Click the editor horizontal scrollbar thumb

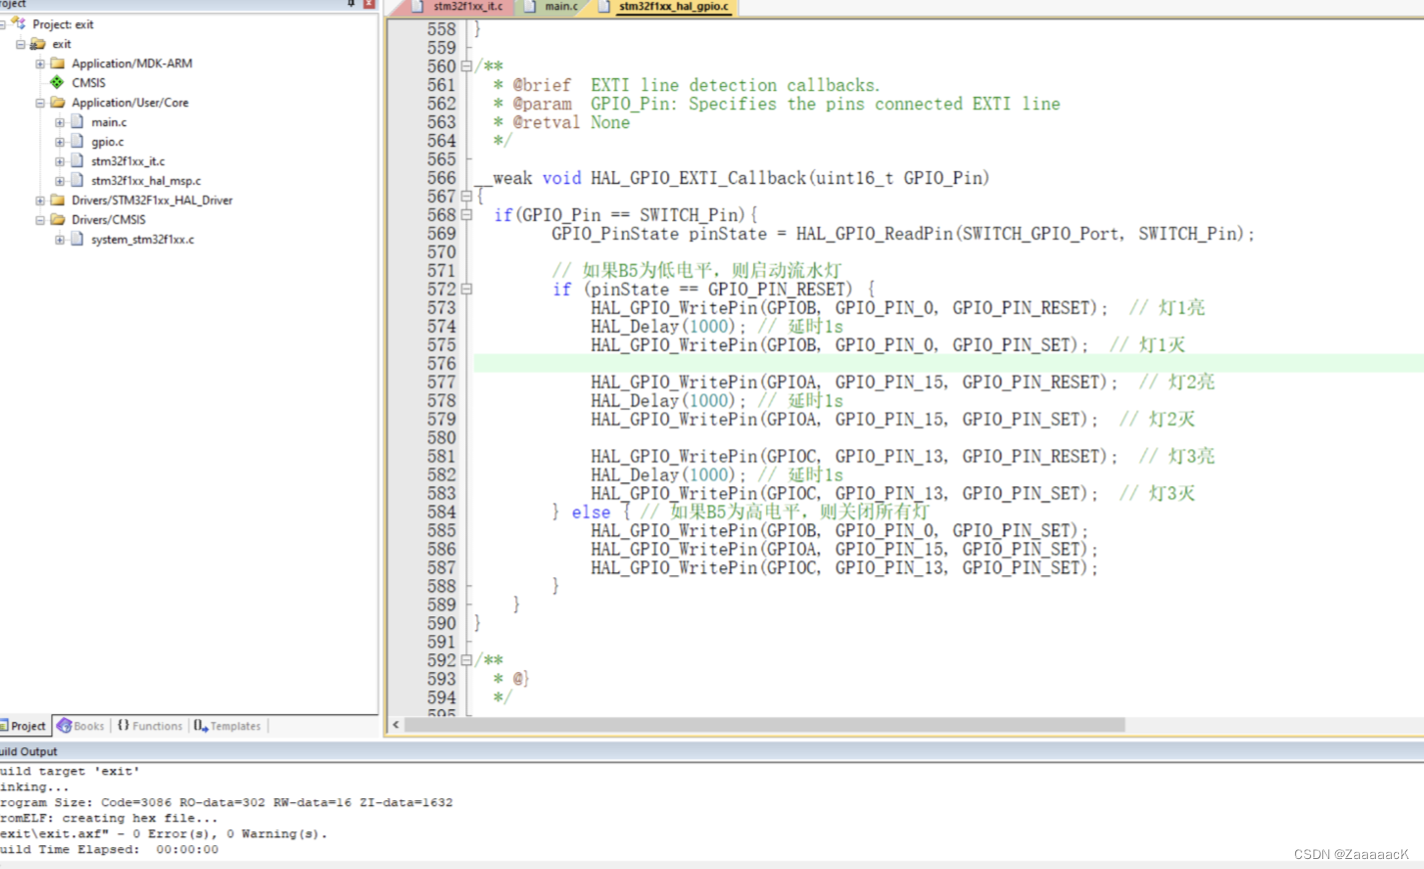point(765,725)
